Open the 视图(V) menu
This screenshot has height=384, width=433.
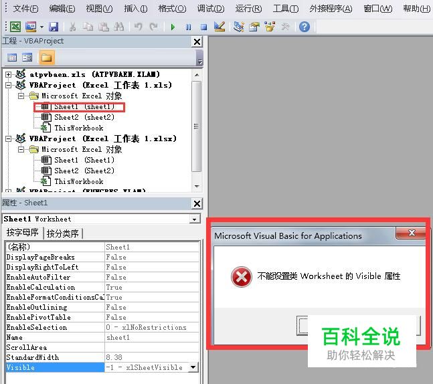[x=99, y=9]
